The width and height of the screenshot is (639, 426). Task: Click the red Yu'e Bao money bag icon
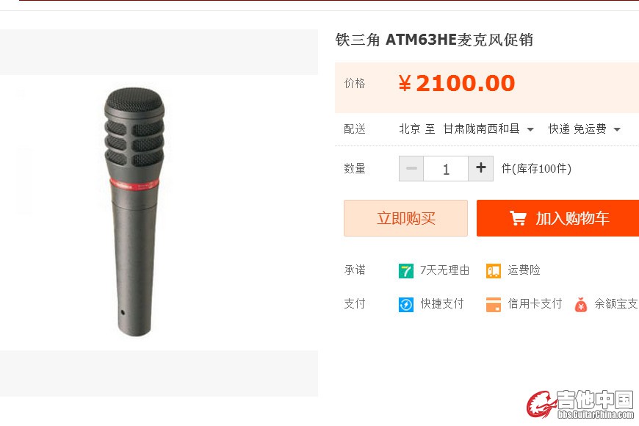(x=581, y=305)
